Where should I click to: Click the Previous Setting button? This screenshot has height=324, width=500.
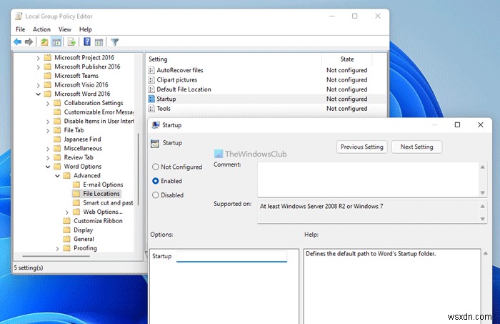(362, 147)
